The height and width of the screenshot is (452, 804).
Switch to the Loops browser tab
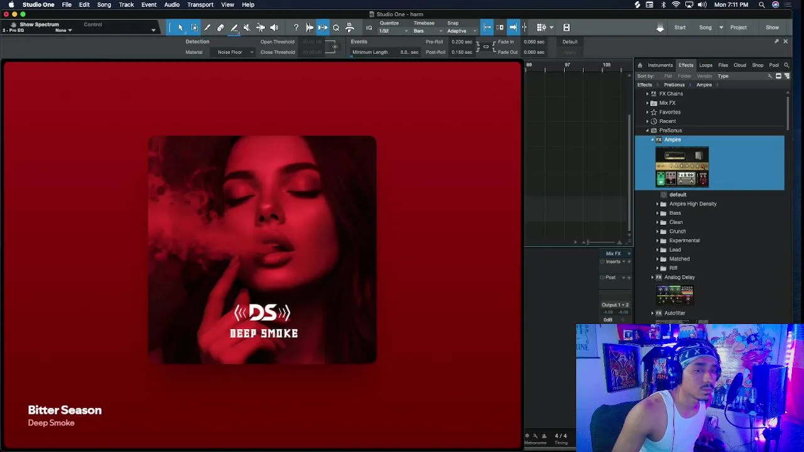pyautogui.click(x=706, y=65)
